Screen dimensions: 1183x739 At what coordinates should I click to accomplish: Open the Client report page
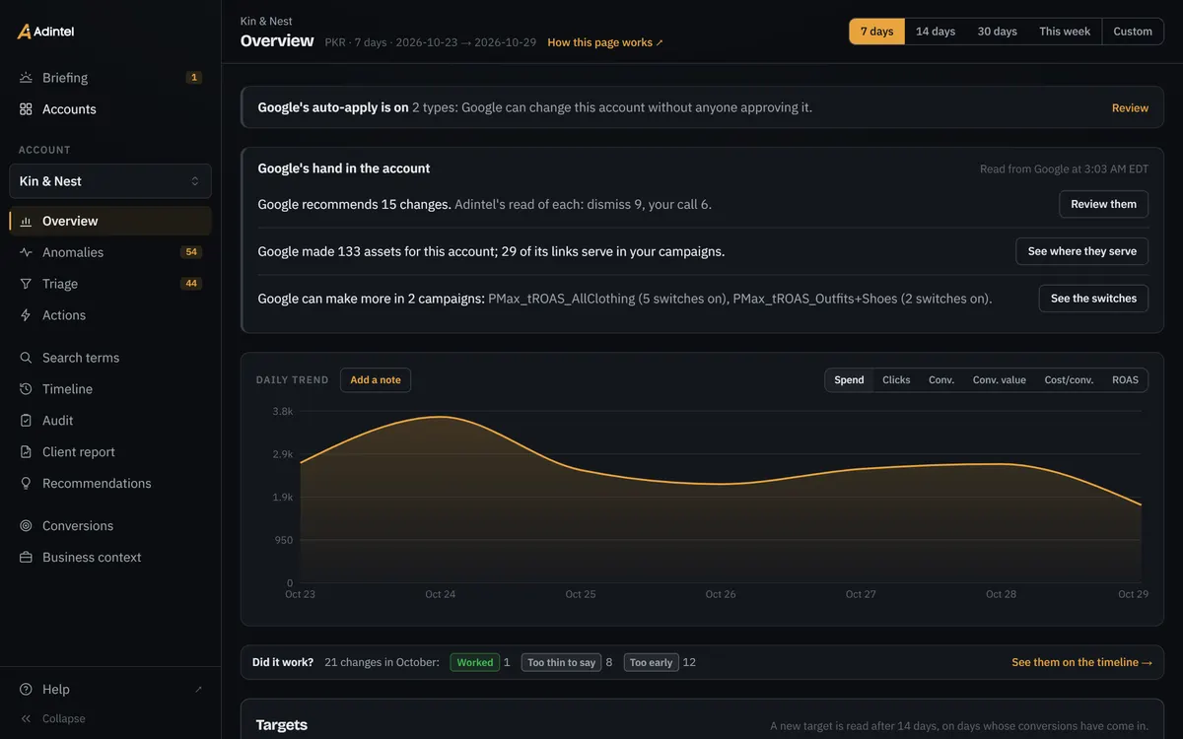(110, 452)
